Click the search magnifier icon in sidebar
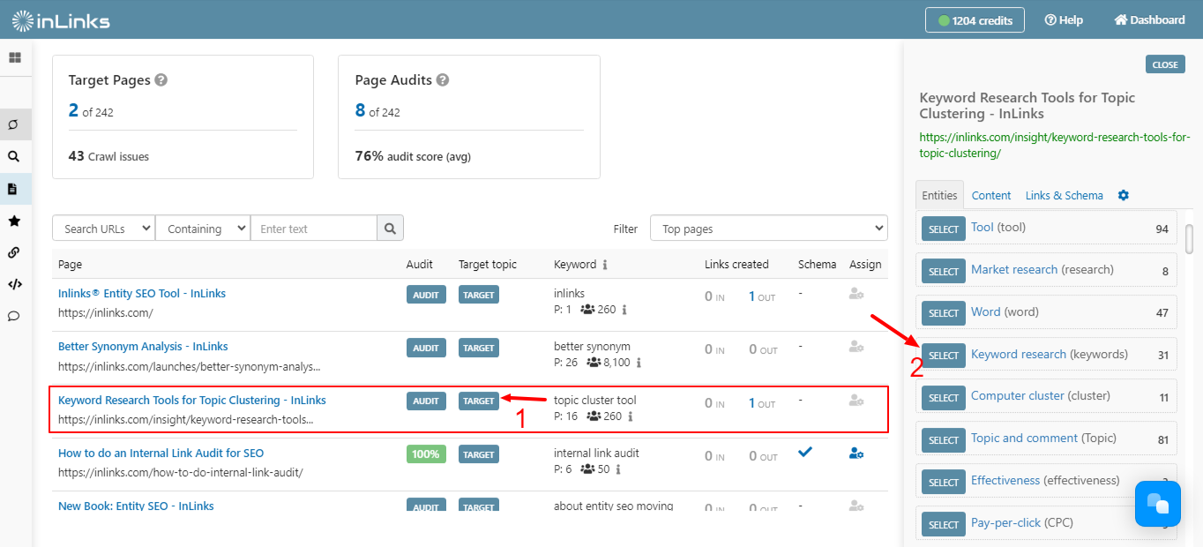The width and height of the screenshot is (1203, 547). 14,156
